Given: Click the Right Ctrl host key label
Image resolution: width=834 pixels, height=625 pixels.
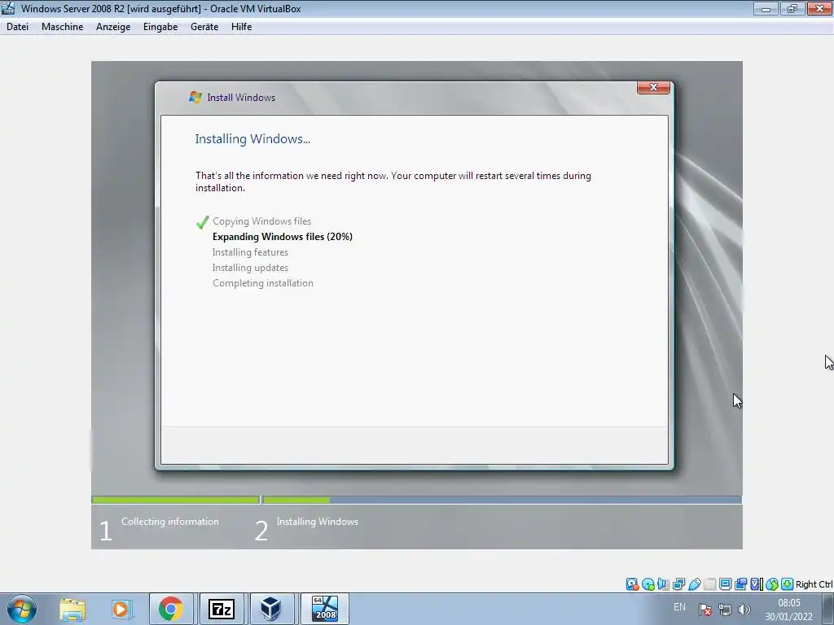Looking at the screenshot, I should 814,584.
